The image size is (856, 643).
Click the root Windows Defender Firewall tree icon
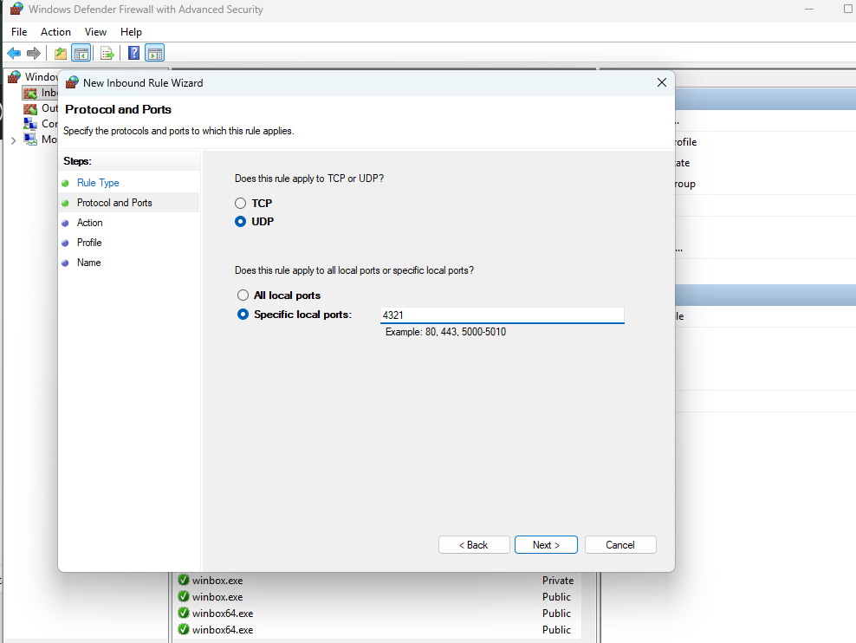click(15, 76)
